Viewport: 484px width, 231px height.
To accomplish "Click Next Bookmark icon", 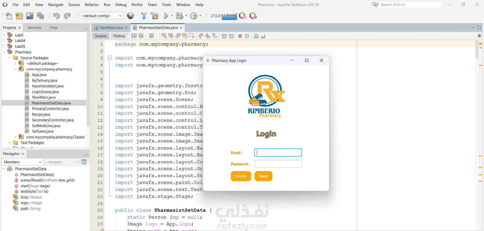I will coord(208,36).
